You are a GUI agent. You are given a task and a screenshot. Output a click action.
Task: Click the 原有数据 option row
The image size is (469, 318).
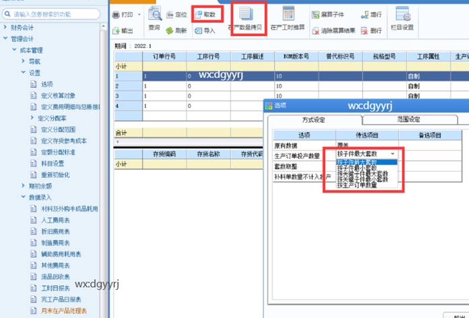[x=368, y=146]
